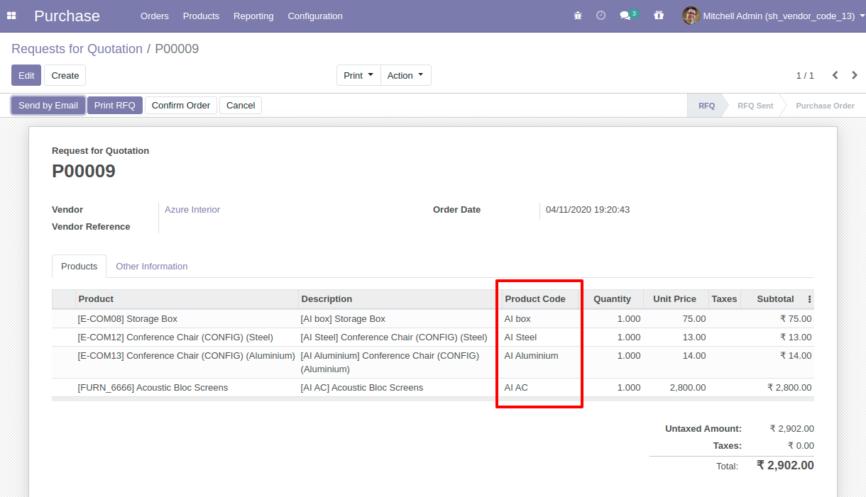Sort by the Unit Price column header
The height and width of the screenshot is (497, 866).
click(x=676, y=299)
